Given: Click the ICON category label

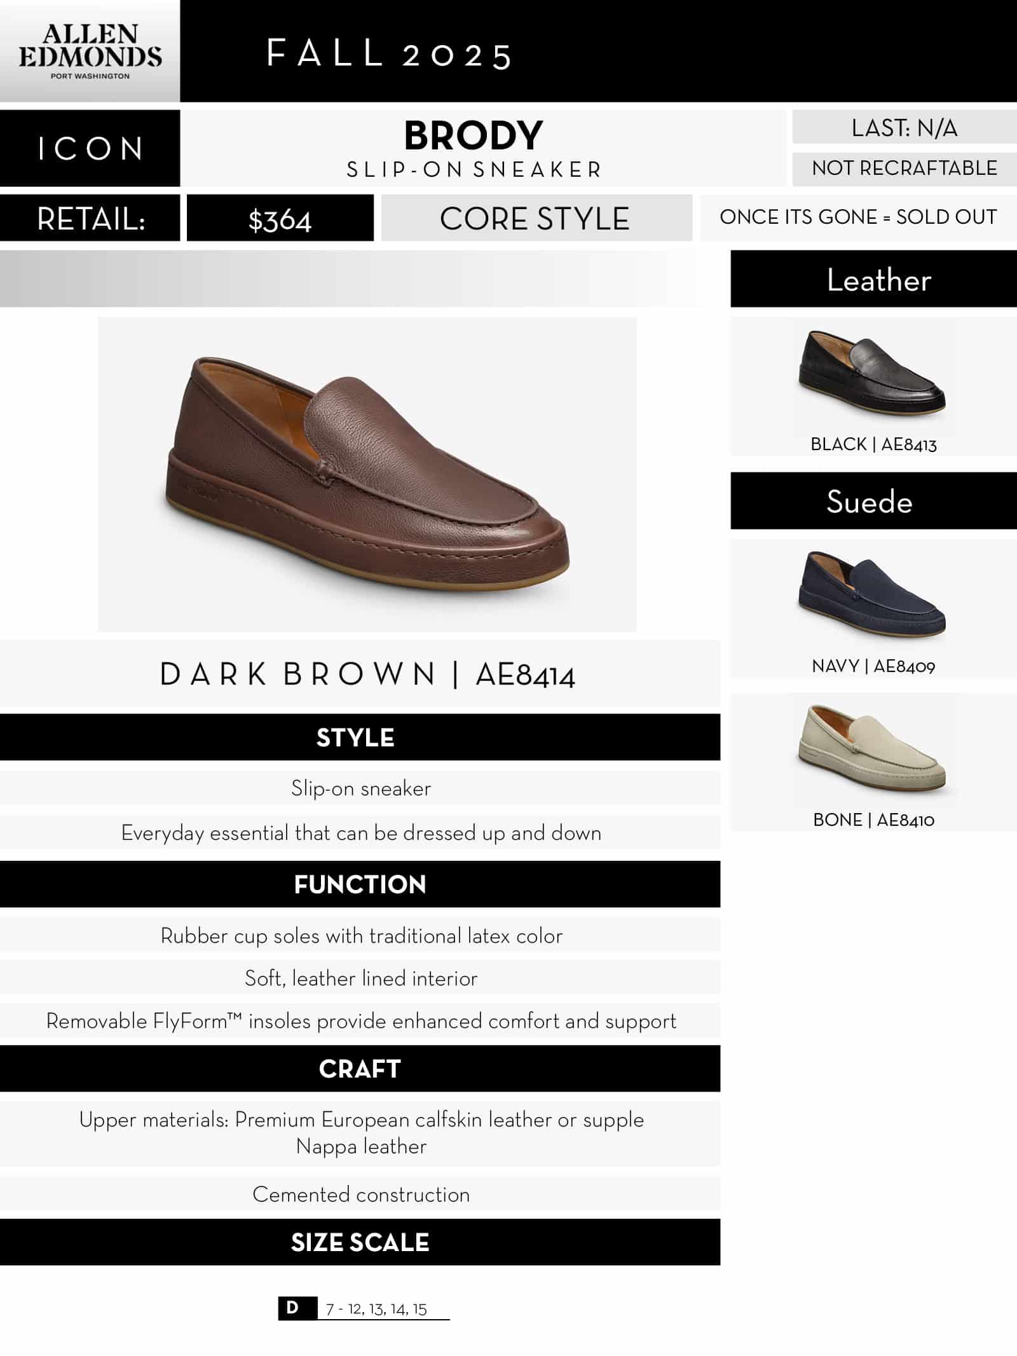Looking at the screenshot, I should coord(90,149).
